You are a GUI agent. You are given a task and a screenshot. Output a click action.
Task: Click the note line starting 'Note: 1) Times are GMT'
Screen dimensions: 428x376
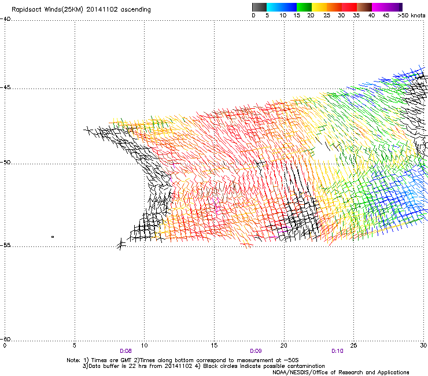pyautogui.click(x=183, y=360)
